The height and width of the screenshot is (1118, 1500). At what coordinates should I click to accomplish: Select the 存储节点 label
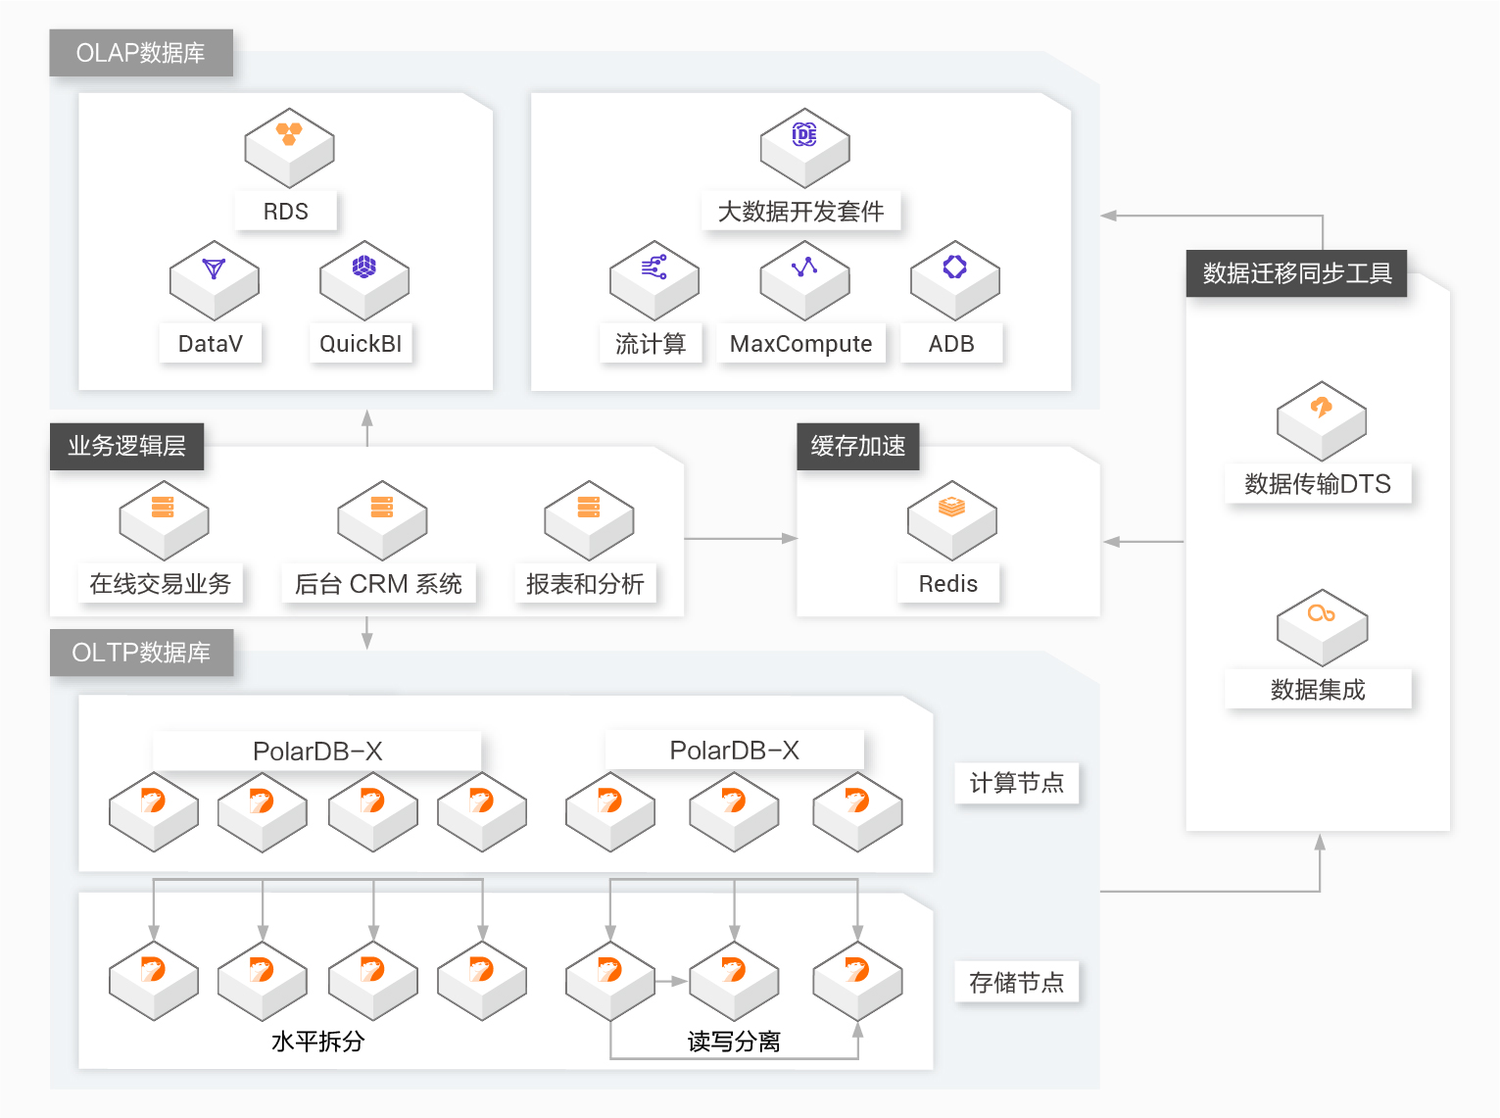pos(1016,982)
